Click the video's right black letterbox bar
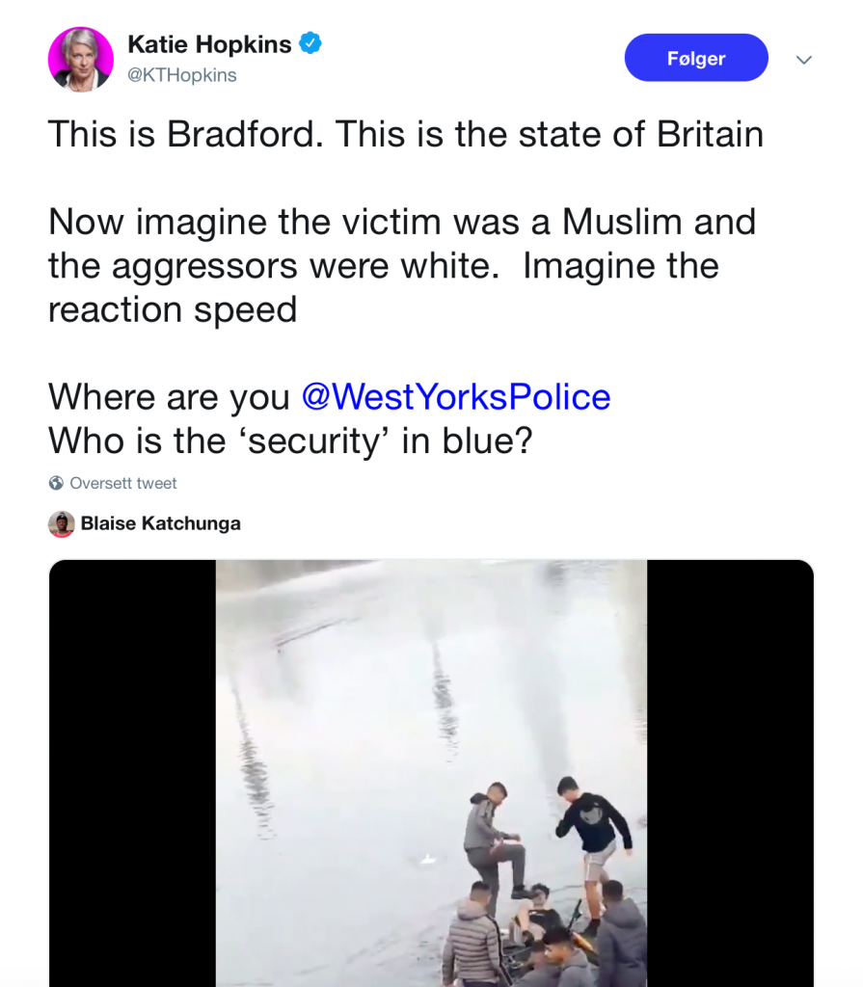 [x=729, y=771]
